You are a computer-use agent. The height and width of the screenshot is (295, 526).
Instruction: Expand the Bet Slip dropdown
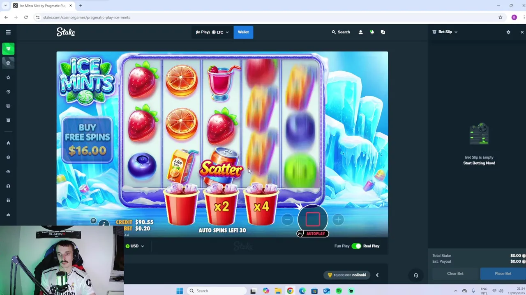(445, 32)
